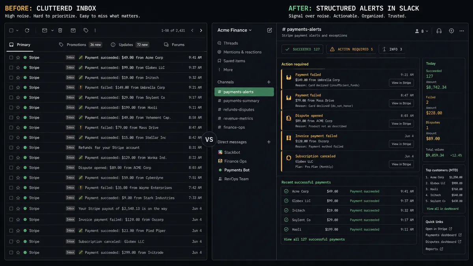The height and width of the screenshot is (266, 473).
Task: Click the Hooli payment checkmark icon
Action: click(287, 229)
